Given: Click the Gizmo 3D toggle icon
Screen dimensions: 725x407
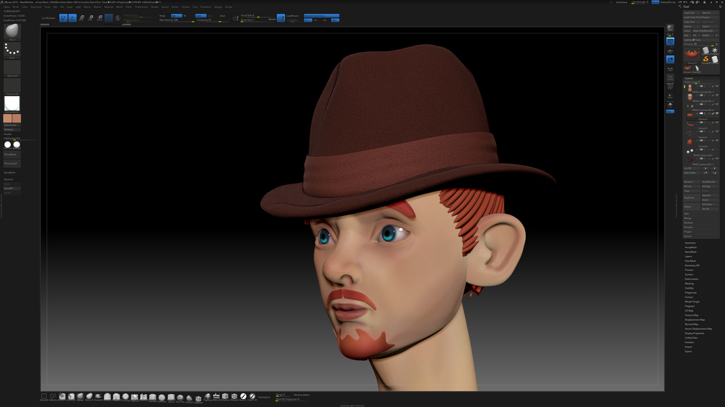Looking at the screenshot, I should 109,18.
